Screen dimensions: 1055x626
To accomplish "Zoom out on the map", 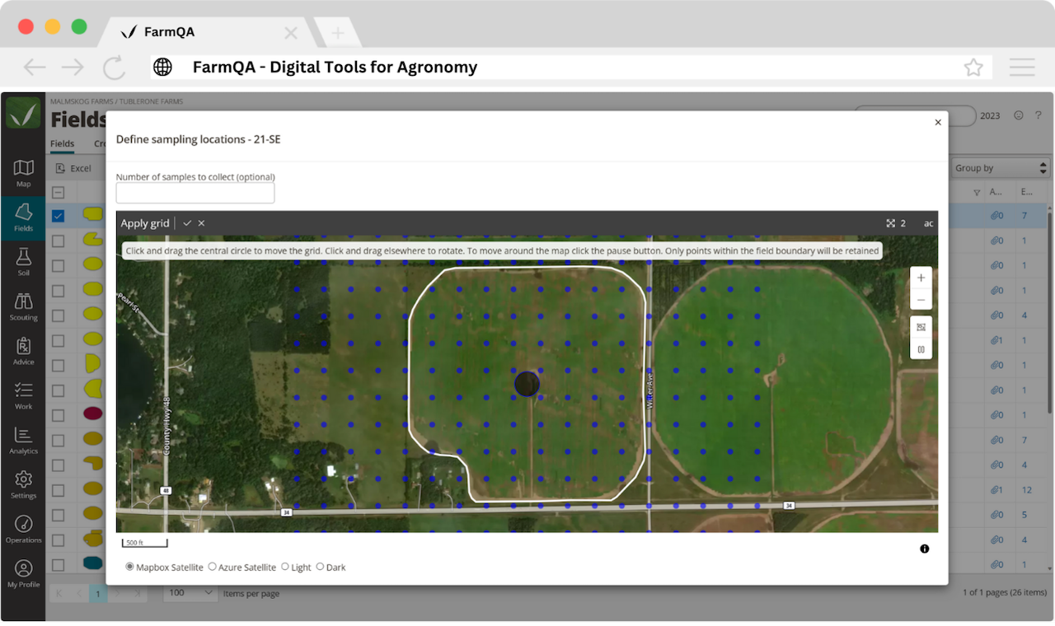I will (921, 300).
